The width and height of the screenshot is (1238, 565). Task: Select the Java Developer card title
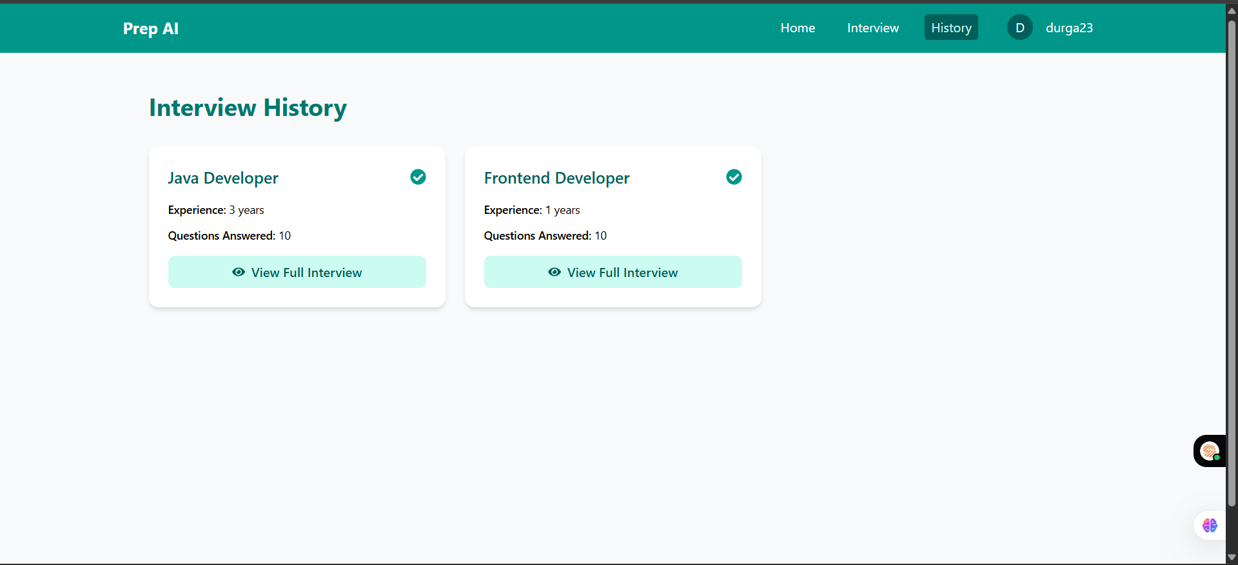pyautogui.click(x=223, y=178)
